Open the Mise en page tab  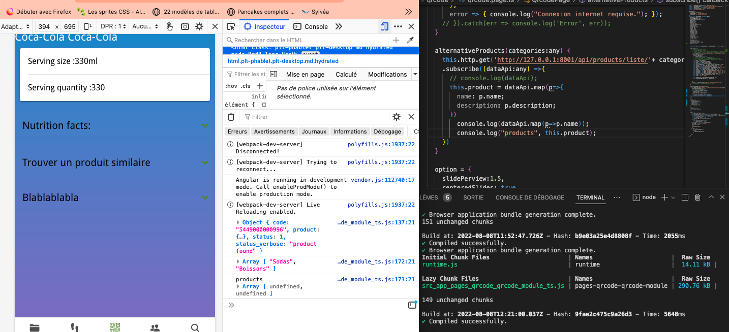tap(305, 74)
